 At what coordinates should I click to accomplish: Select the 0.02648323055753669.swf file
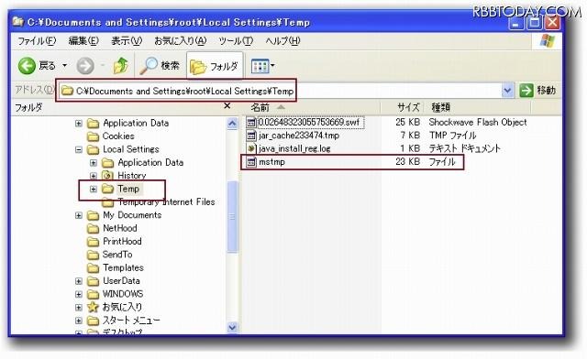tap(309, 123)
